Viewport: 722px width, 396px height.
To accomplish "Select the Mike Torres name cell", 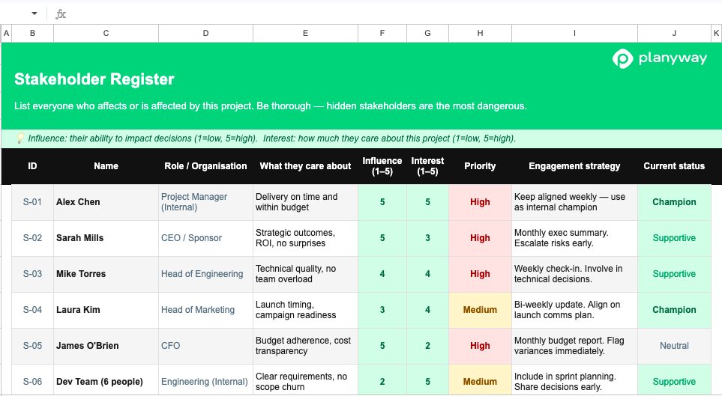I will tap(106, 274).
